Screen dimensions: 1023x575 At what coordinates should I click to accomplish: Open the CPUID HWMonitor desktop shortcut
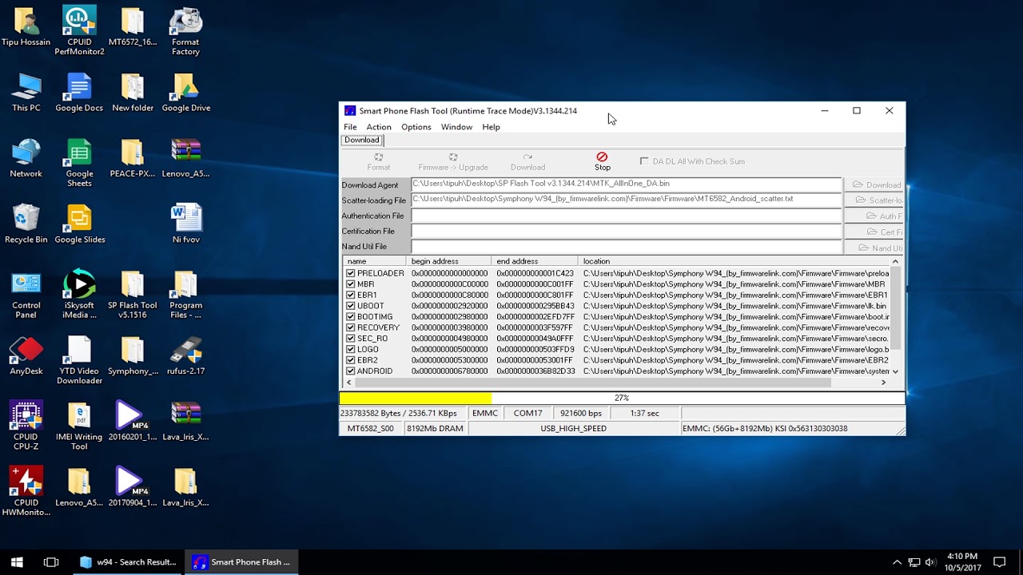click(x=26, y=492)
